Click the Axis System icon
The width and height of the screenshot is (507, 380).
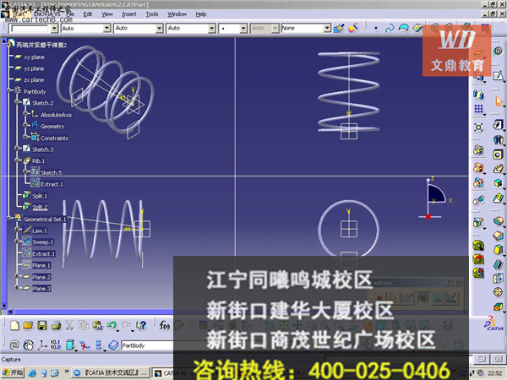tap(42, 345)
